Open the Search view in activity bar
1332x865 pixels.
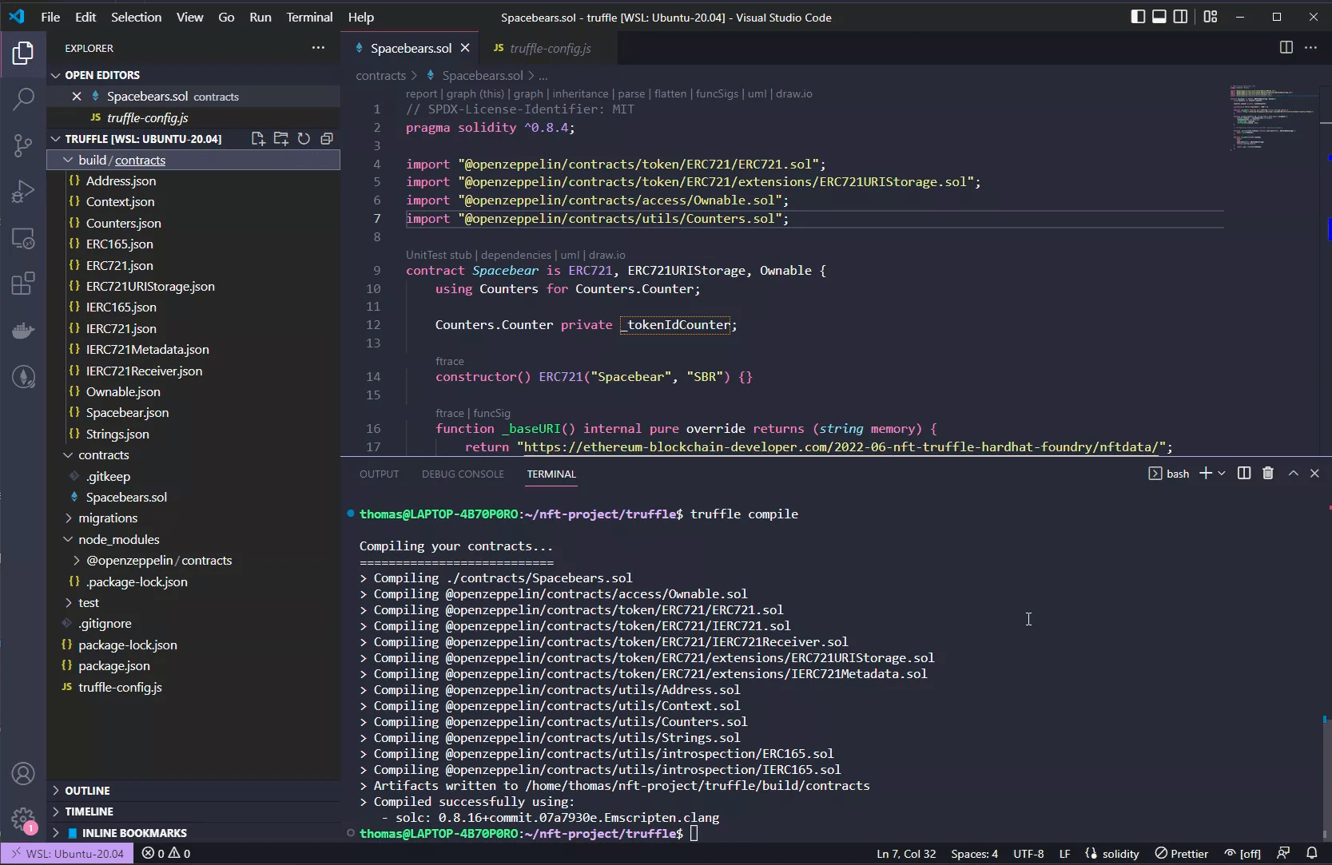click(23, 99)
